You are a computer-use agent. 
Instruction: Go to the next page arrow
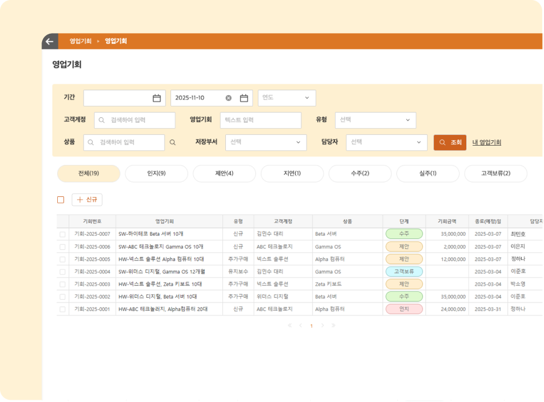click(x=322, y=326)
